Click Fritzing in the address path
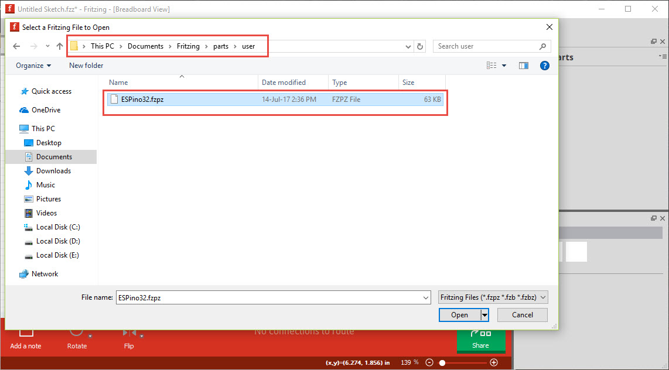 coord(188,46)
